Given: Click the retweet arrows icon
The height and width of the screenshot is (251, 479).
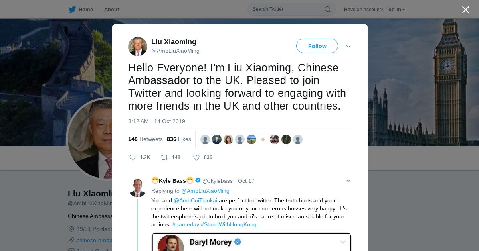Looking at the screenshot, I should point(164,157).
